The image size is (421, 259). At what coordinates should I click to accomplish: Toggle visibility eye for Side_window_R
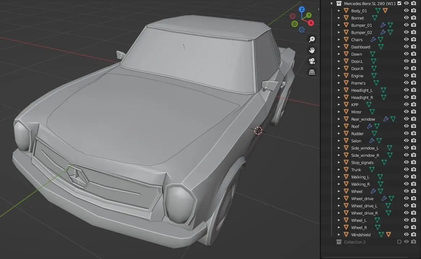pos(406,155)
